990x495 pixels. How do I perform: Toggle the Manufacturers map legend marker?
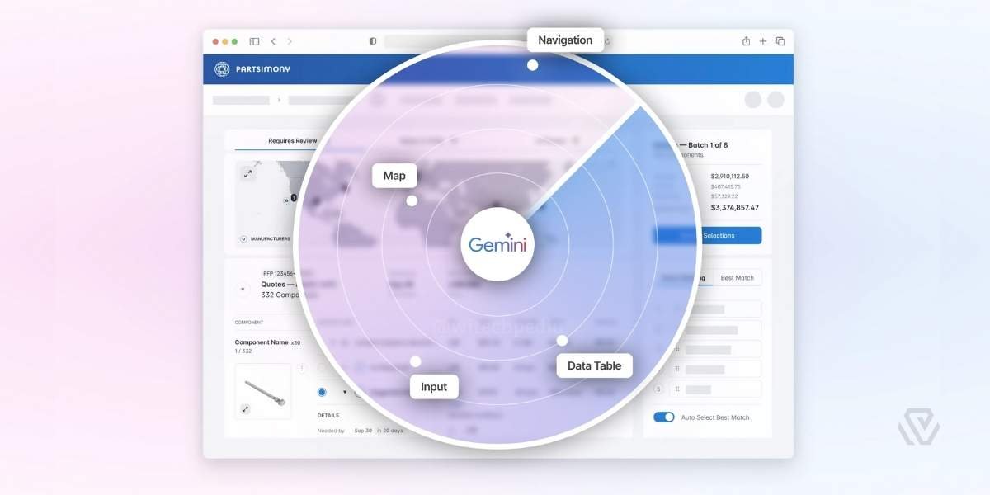click(243, 239)
